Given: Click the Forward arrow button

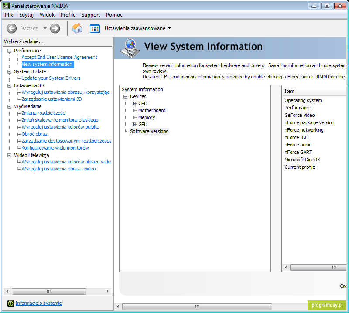Looking at the screenshot, I should pyautogui.click(x=55, y=28).
